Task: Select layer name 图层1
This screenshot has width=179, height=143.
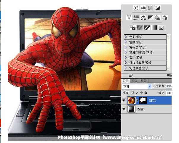Action: pyautogui.click(x=141, y=109)
